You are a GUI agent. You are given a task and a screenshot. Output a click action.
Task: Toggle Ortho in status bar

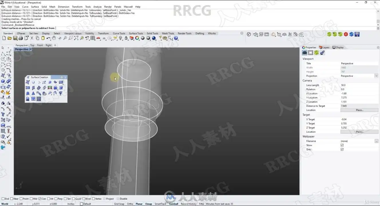coord(130,204)
